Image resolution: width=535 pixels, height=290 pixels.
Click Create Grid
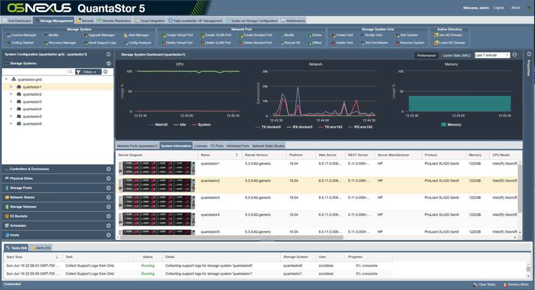tap(342, 35)
